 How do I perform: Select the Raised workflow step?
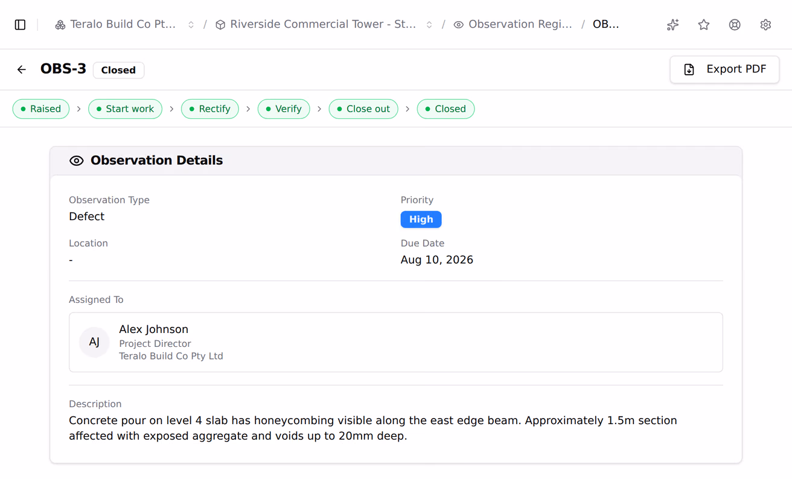pyautogui.click(x=41, y=109)
